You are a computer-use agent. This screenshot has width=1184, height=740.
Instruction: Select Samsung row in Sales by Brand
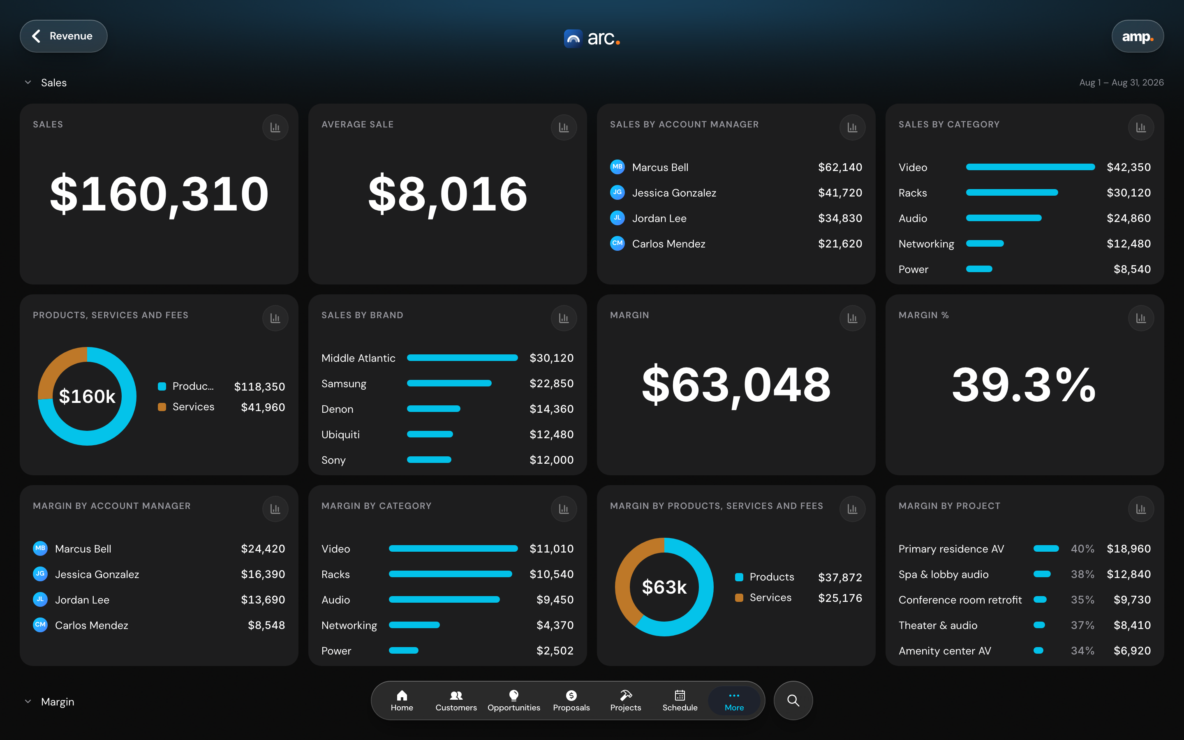(x=447, y=383)
